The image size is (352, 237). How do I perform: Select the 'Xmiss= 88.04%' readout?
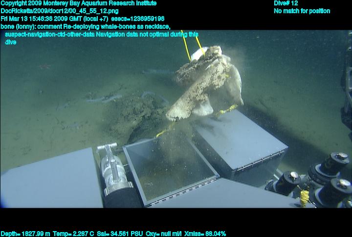pos(205,234)
